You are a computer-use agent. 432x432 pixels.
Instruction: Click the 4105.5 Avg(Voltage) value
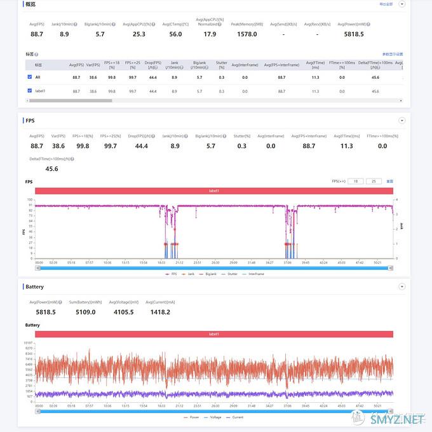coord(124,312)
